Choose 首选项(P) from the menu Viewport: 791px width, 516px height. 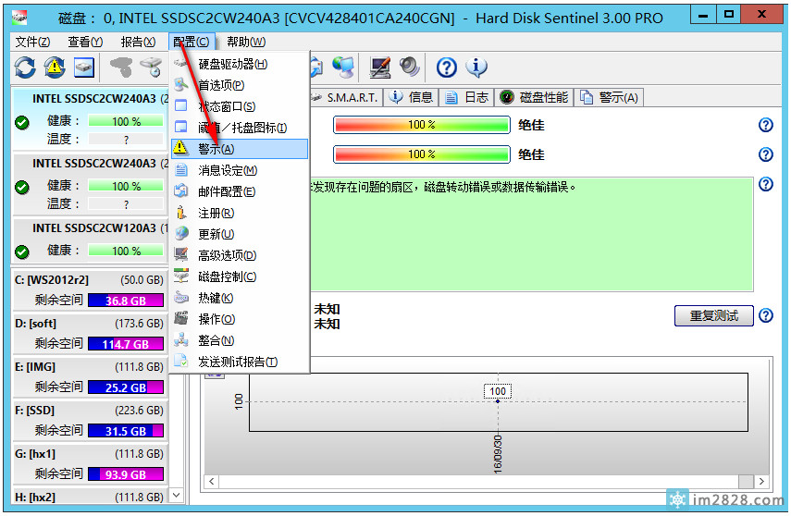pos(221,85)
